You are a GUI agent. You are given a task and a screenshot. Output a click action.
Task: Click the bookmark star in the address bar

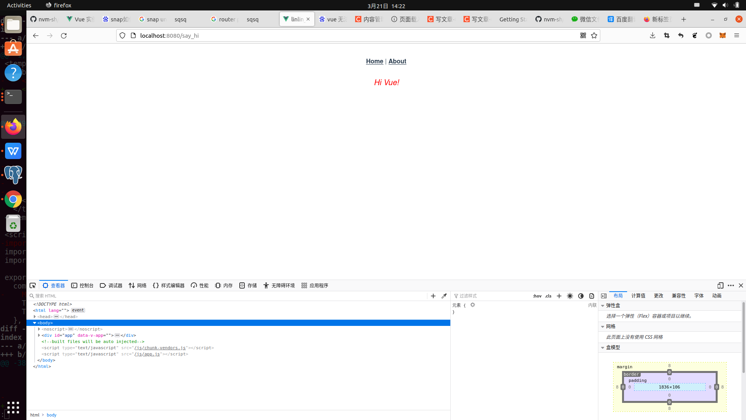[594, 35]
